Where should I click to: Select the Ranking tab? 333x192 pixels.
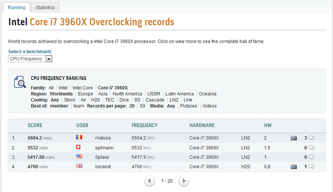(17, 7)
